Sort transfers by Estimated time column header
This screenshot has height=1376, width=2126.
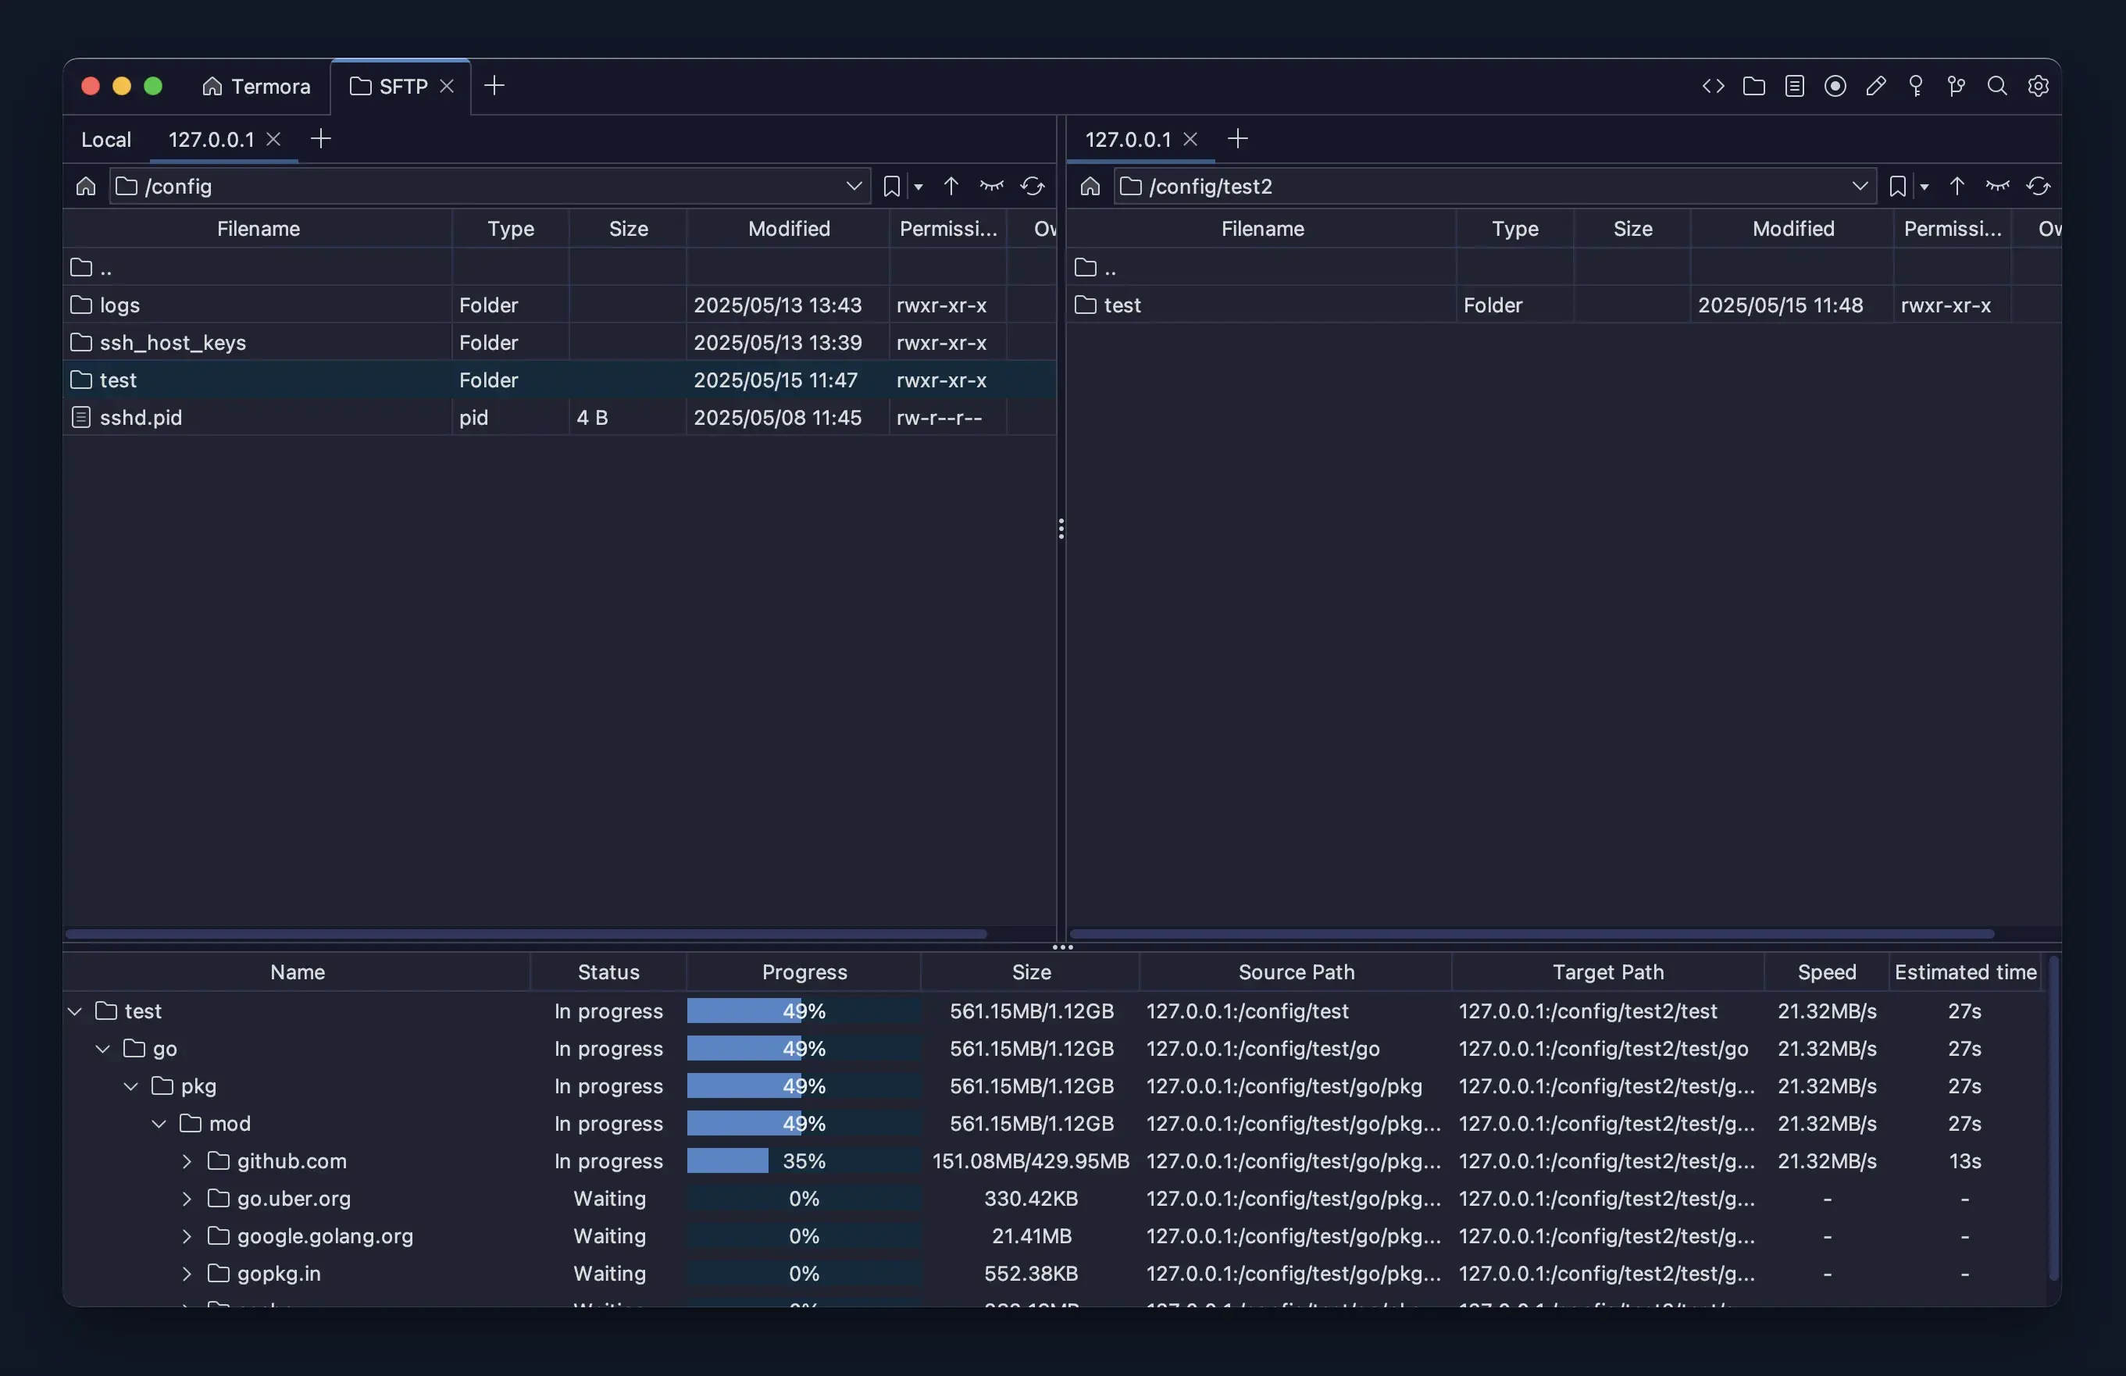click(1964, 971)
